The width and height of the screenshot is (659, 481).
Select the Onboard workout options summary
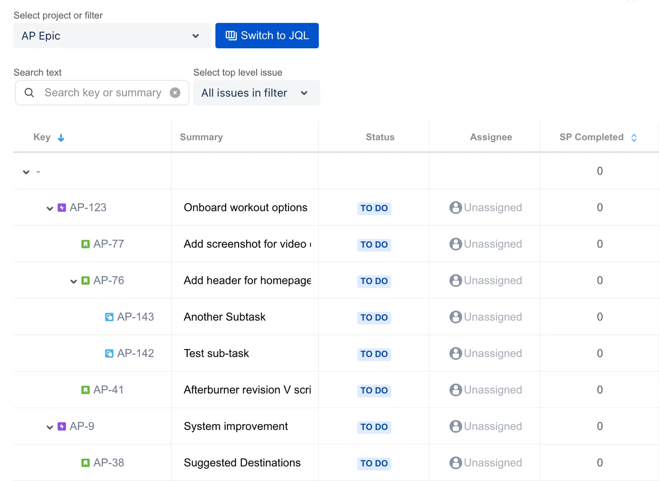point(245,207)
